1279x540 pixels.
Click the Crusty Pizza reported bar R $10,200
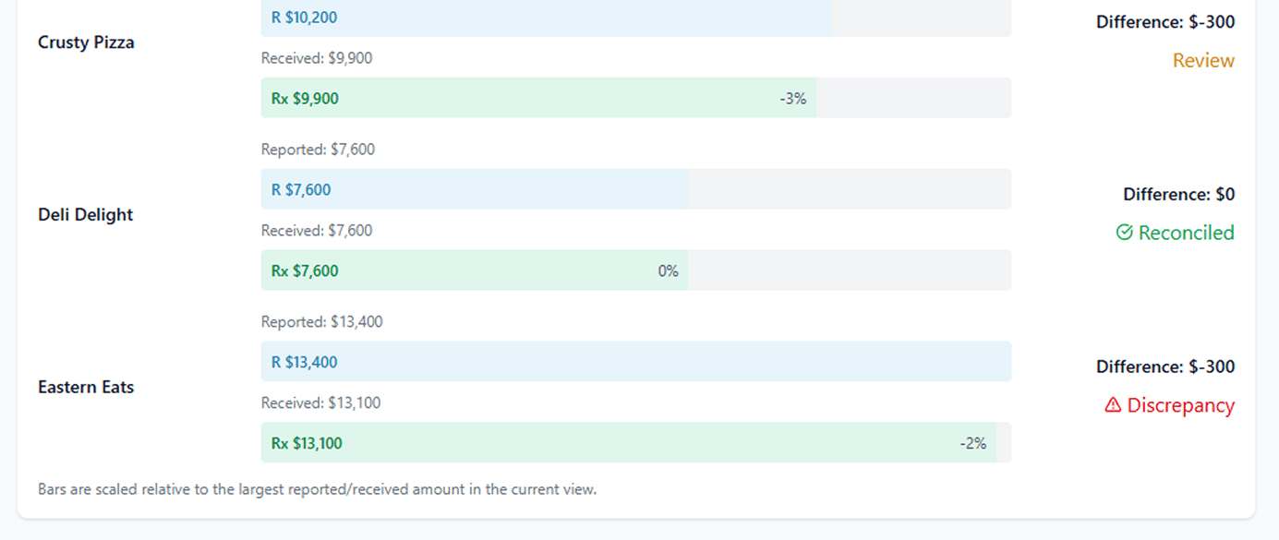[546, 18]
